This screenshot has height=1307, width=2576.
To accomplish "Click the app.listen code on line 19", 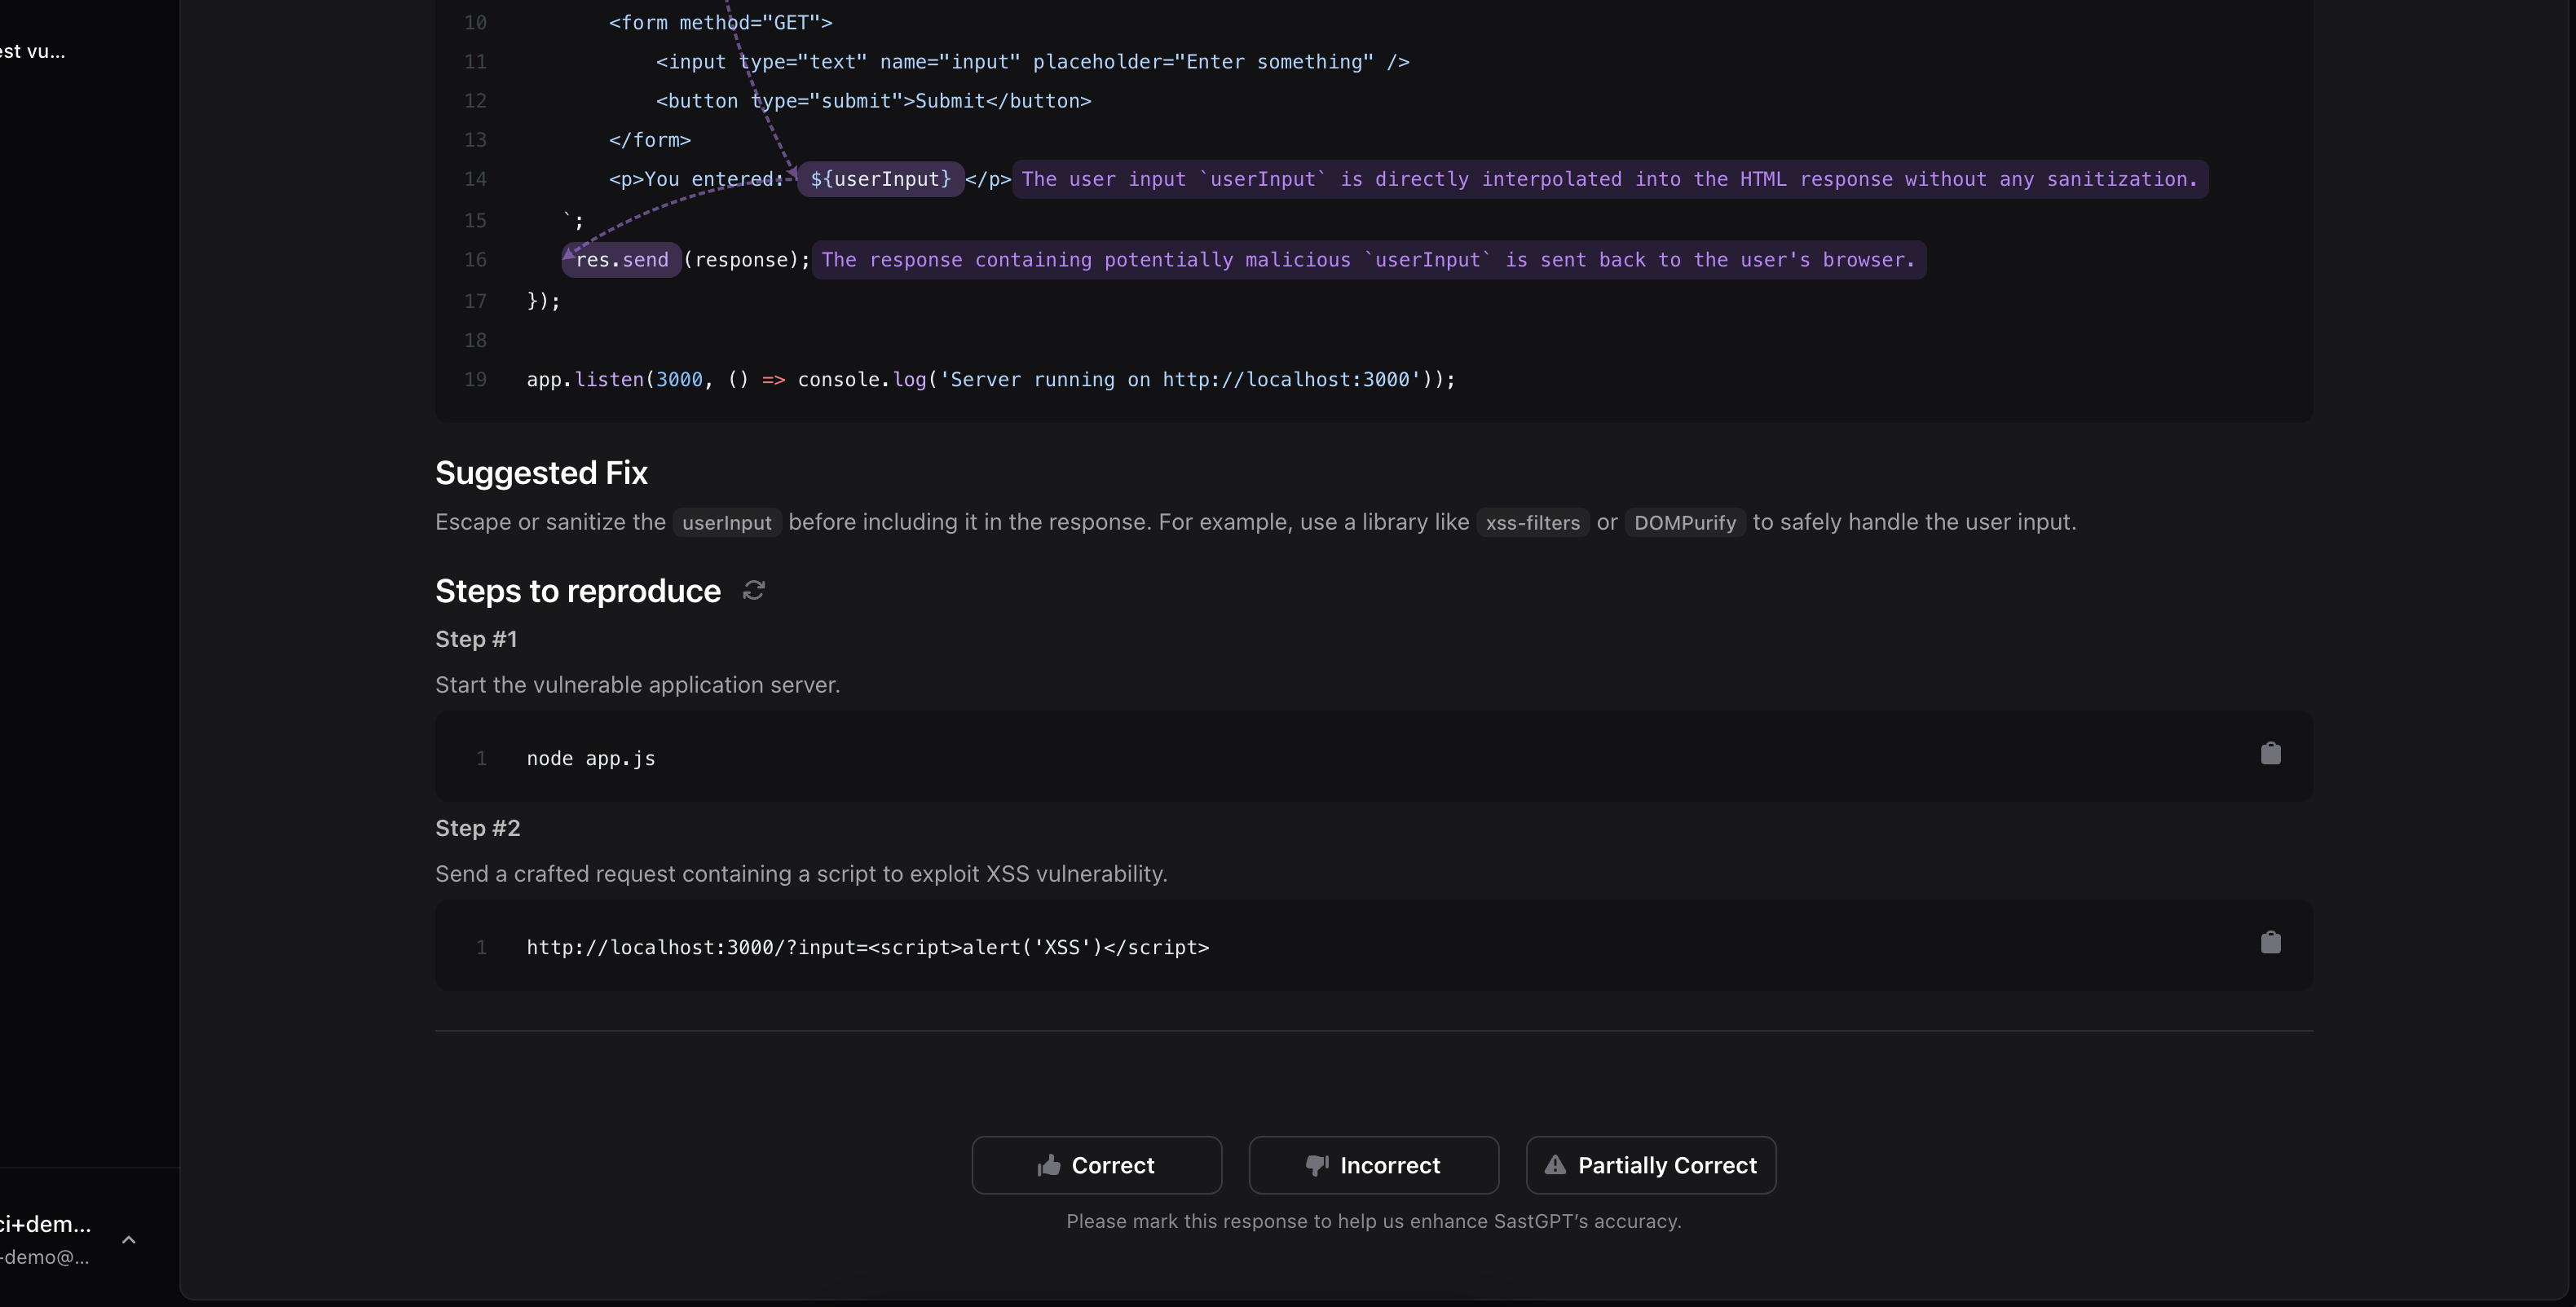I will pos(991,380).
